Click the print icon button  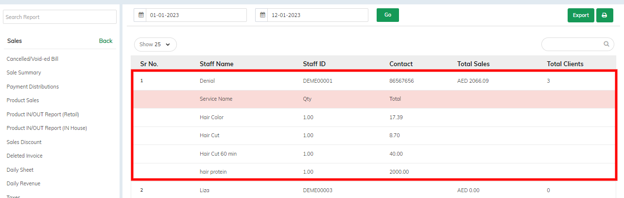tap(604, 15)
